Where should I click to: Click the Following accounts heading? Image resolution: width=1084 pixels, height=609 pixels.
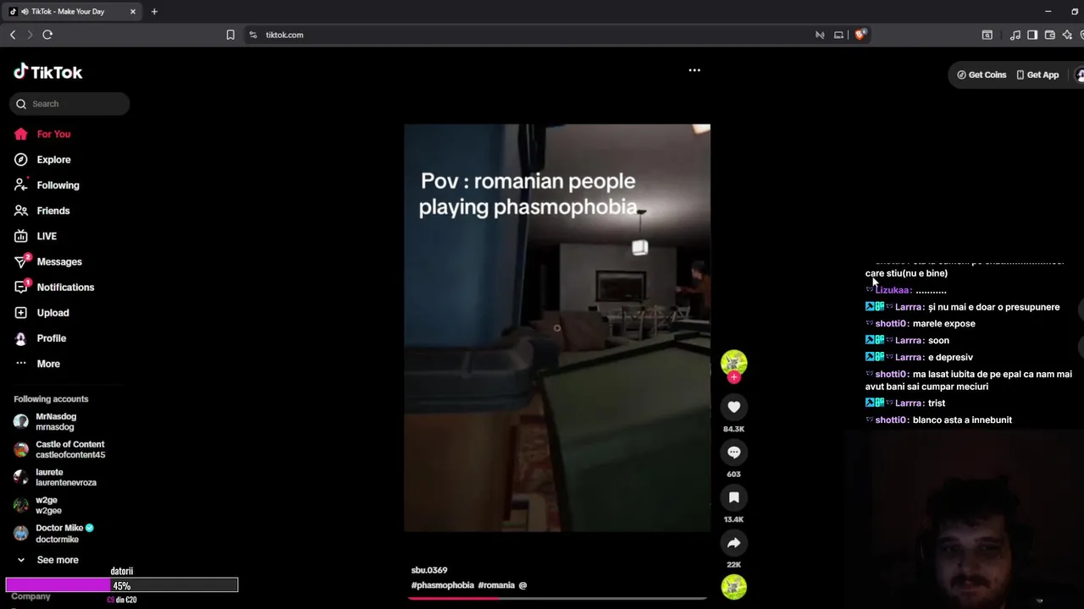coord(51,399)
